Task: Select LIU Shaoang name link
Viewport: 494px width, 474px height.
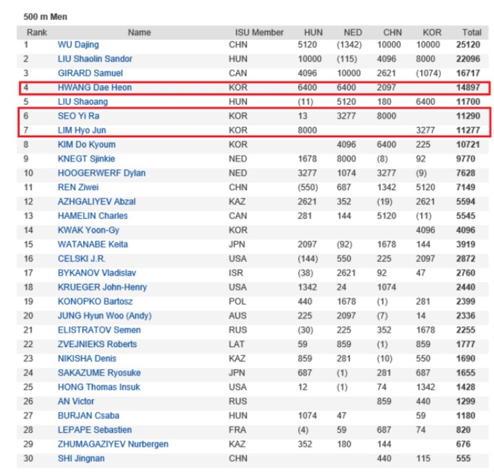Action: [82, 102]
